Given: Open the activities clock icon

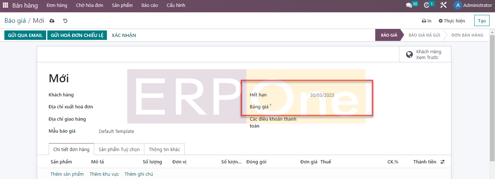Looking at the screenshot, I should coord(427,5).
